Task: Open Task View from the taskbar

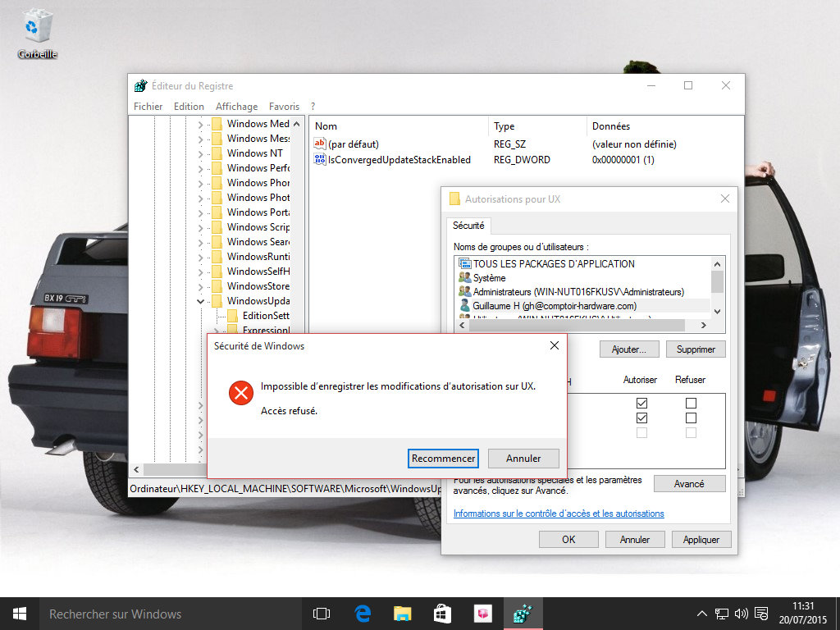Action: [x=322, y=614]
